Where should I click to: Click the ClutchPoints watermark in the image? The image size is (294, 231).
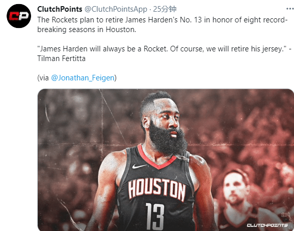pos(267,225)
